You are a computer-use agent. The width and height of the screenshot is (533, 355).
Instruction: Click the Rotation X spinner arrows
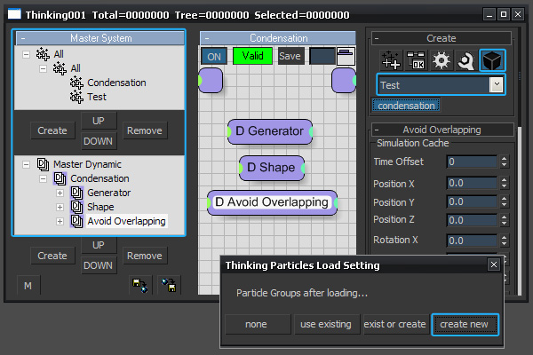(x=504, y=241)
